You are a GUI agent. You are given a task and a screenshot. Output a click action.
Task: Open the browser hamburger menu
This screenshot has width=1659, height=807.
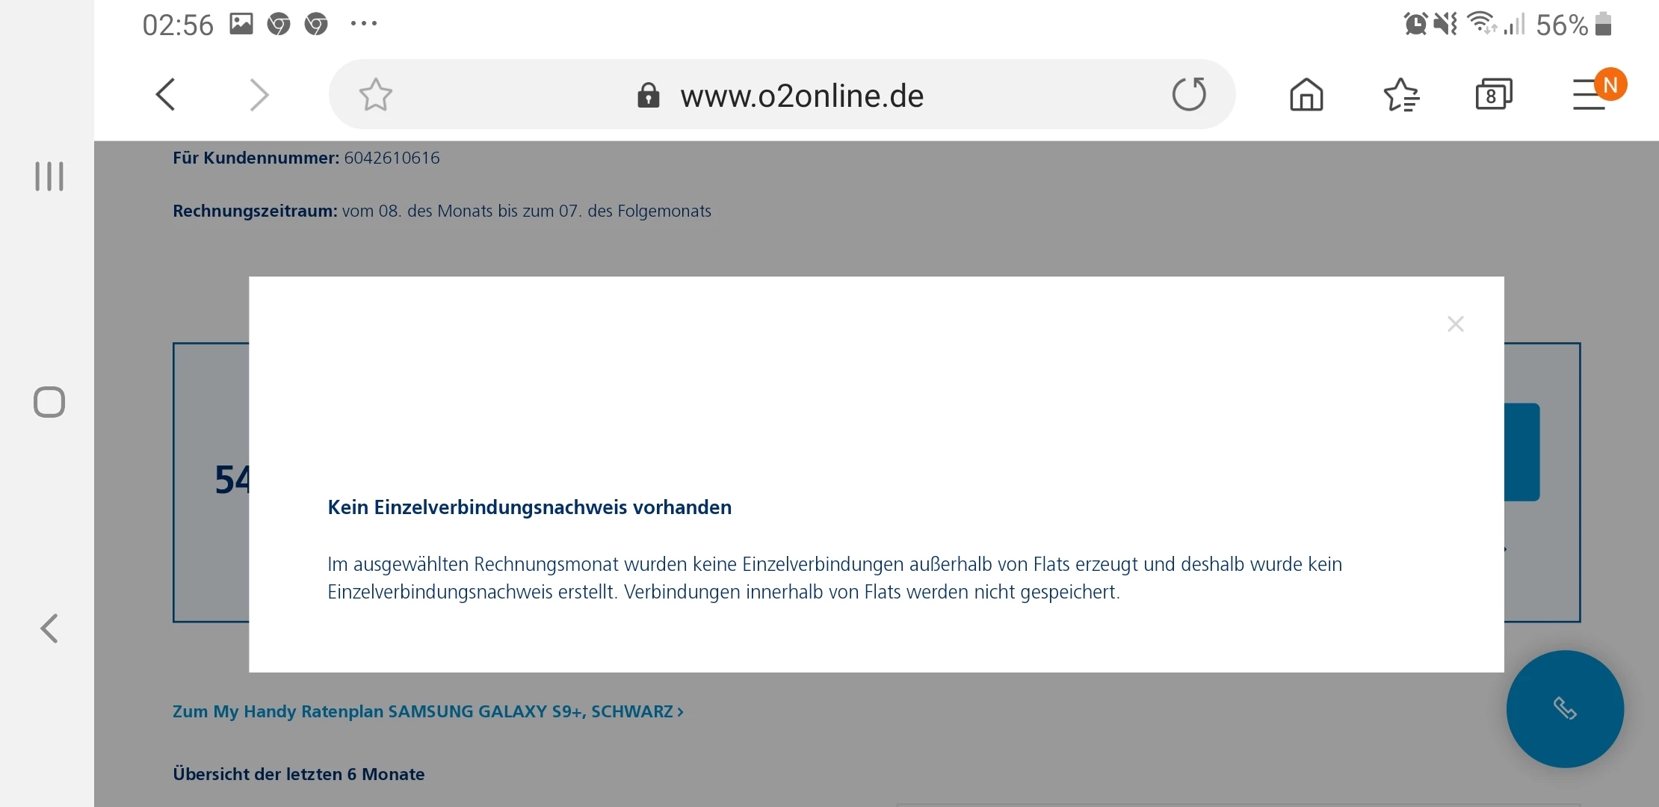1589,95
